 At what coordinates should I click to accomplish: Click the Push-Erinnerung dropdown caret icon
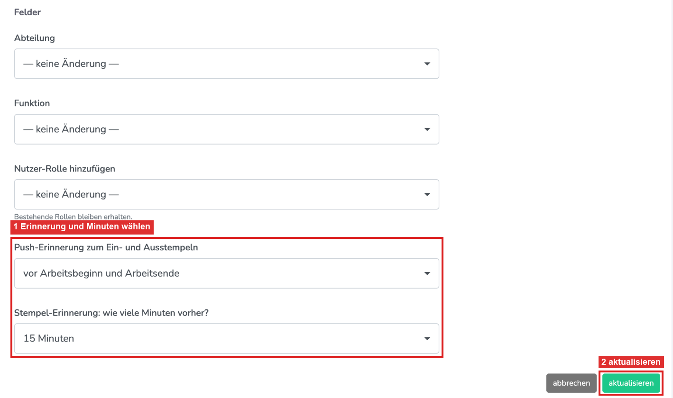427,273
